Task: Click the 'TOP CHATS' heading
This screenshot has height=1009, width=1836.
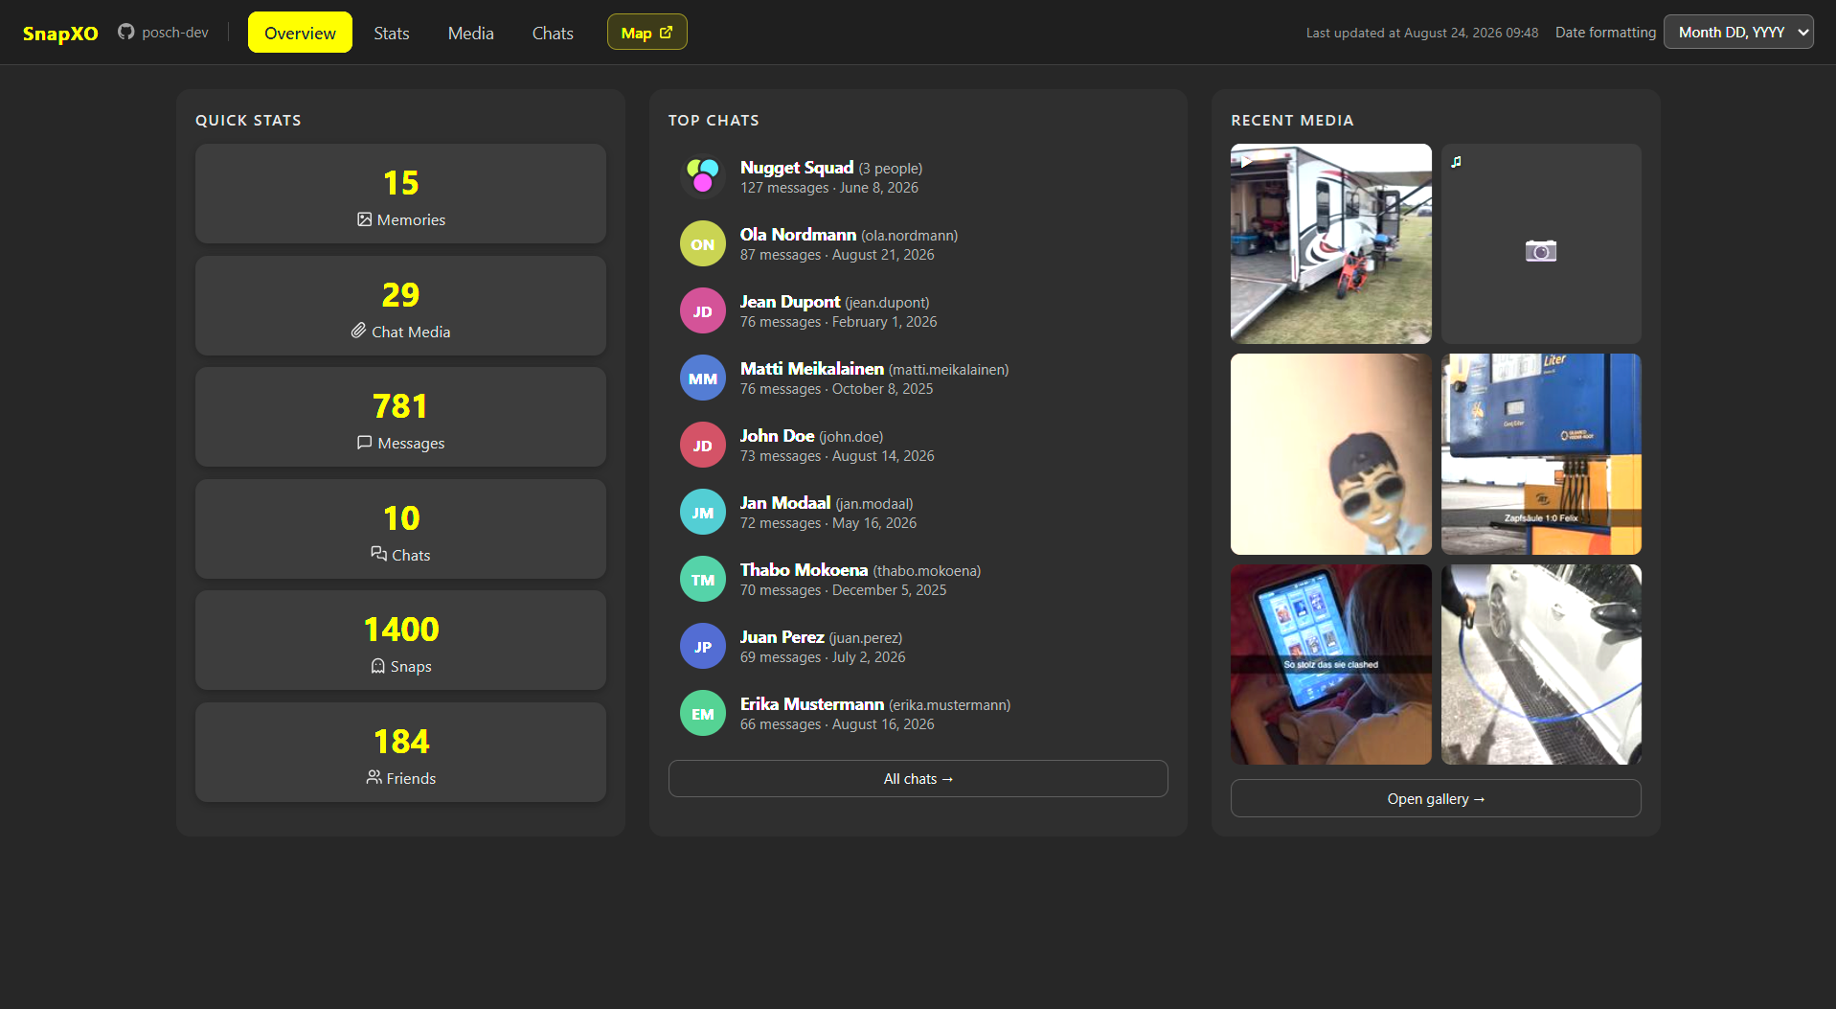Action: pyautogui.click(x=714, y=120)
